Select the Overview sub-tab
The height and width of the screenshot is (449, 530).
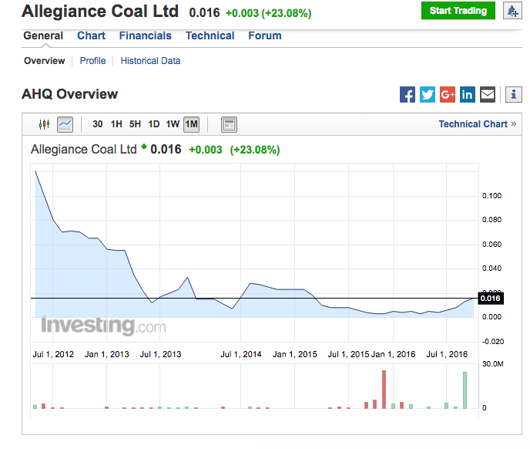(x=44, y=61)
